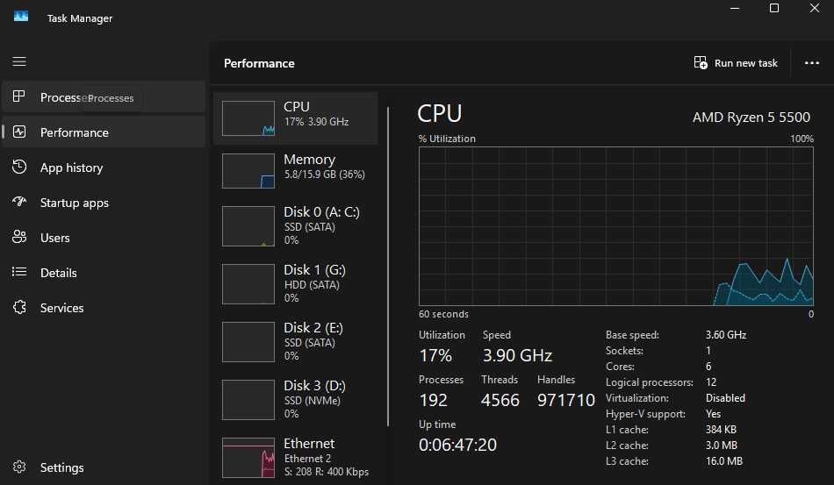Maximize the Task Manager window
The image size is (834, 485).
click(x=774, y=8)
